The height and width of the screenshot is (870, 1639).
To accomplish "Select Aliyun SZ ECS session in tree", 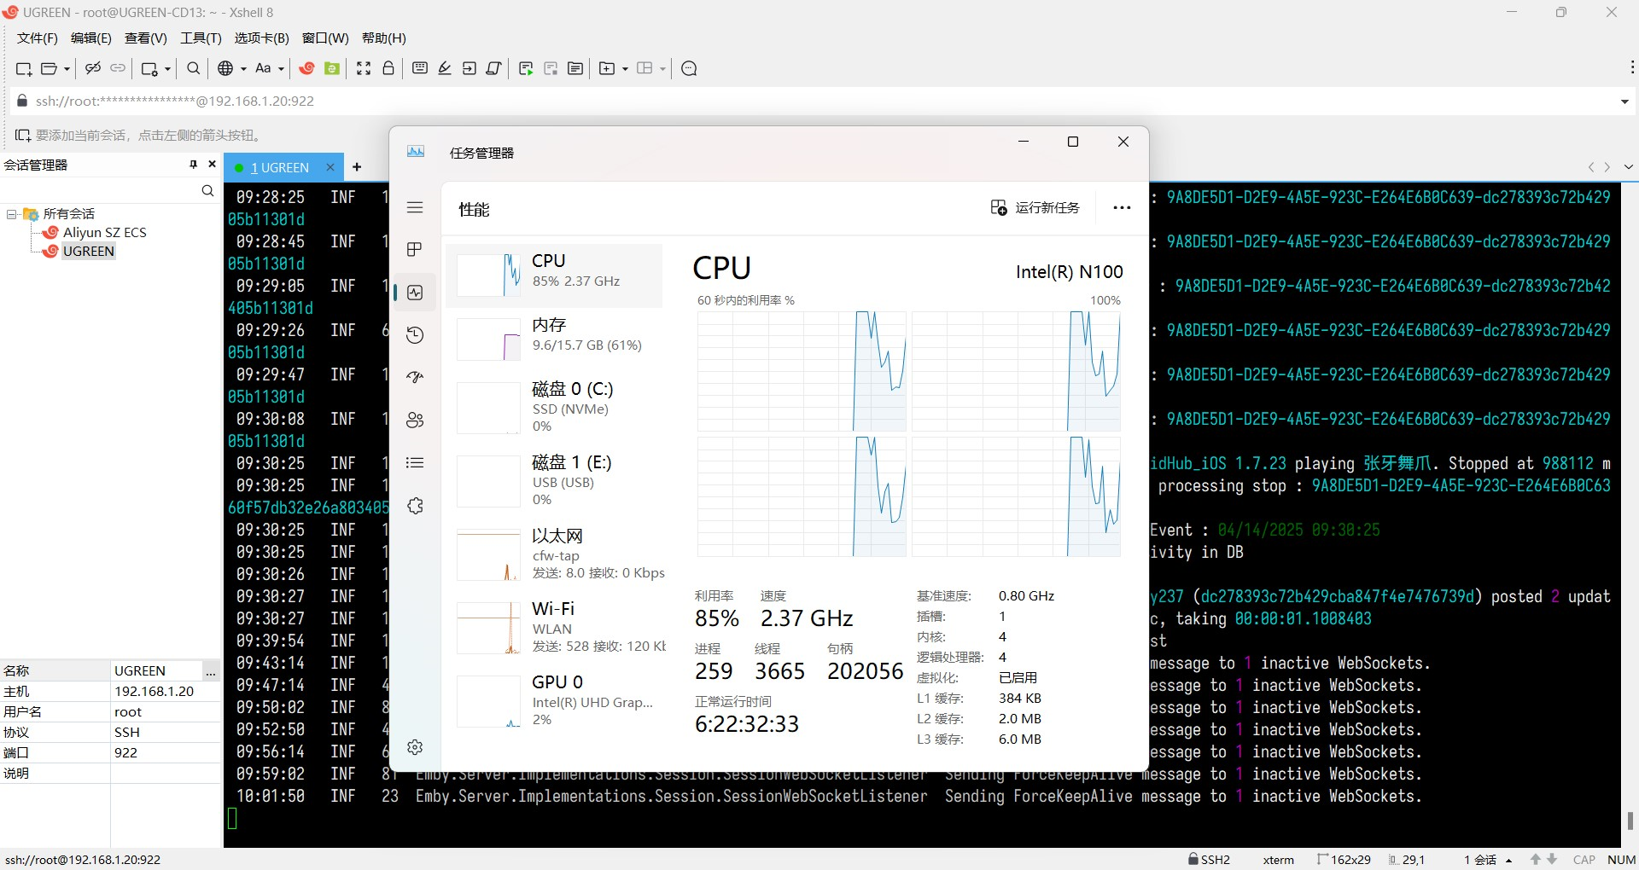I will point(105,232).
